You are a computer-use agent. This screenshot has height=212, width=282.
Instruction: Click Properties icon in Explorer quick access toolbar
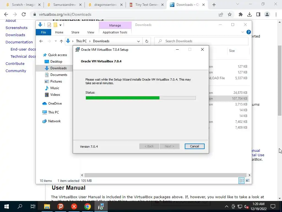click(x=49, y=25)
